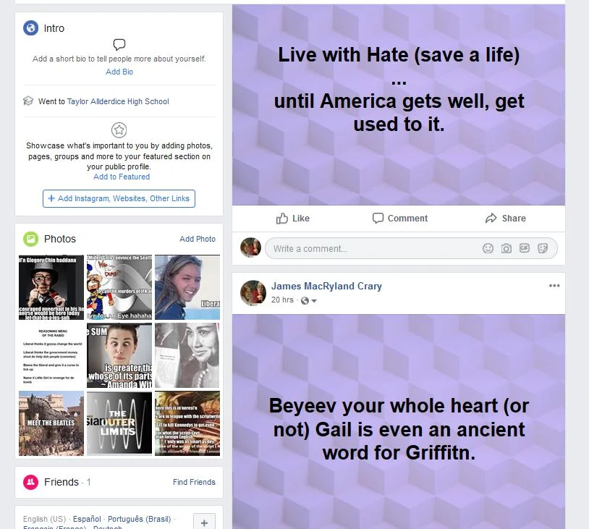This screenshot has height=529, width=589.
Task: Attach a photo using the camera icon
Action: point(506,248)
